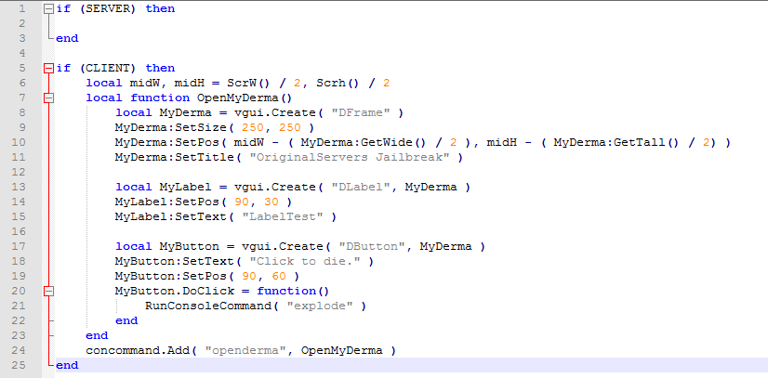Click the word CLIENT on line 5

108,68
